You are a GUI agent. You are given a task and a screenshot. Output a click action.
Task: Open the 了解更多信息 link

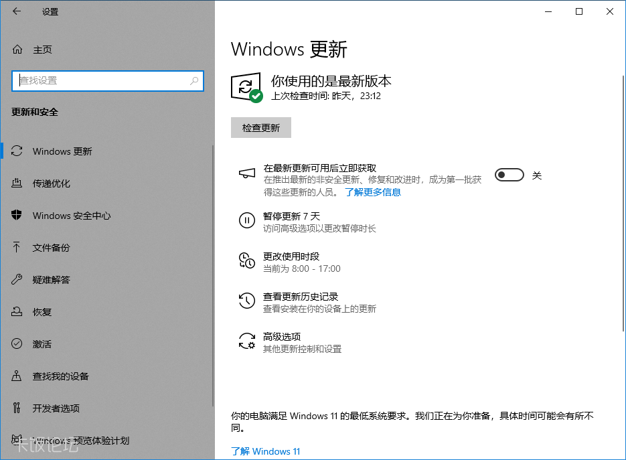372,192
